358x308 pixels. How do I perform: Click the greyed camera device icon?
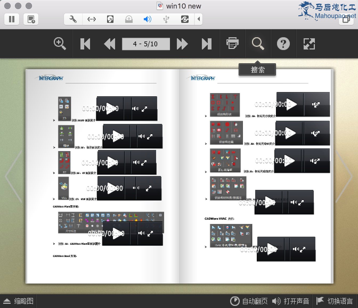(129, 19)
